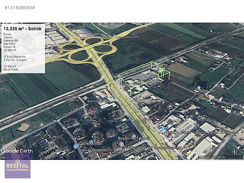Select the green outlined parcel on the map
This screenshot has height=183, width=244.
[x=144, y=77]
